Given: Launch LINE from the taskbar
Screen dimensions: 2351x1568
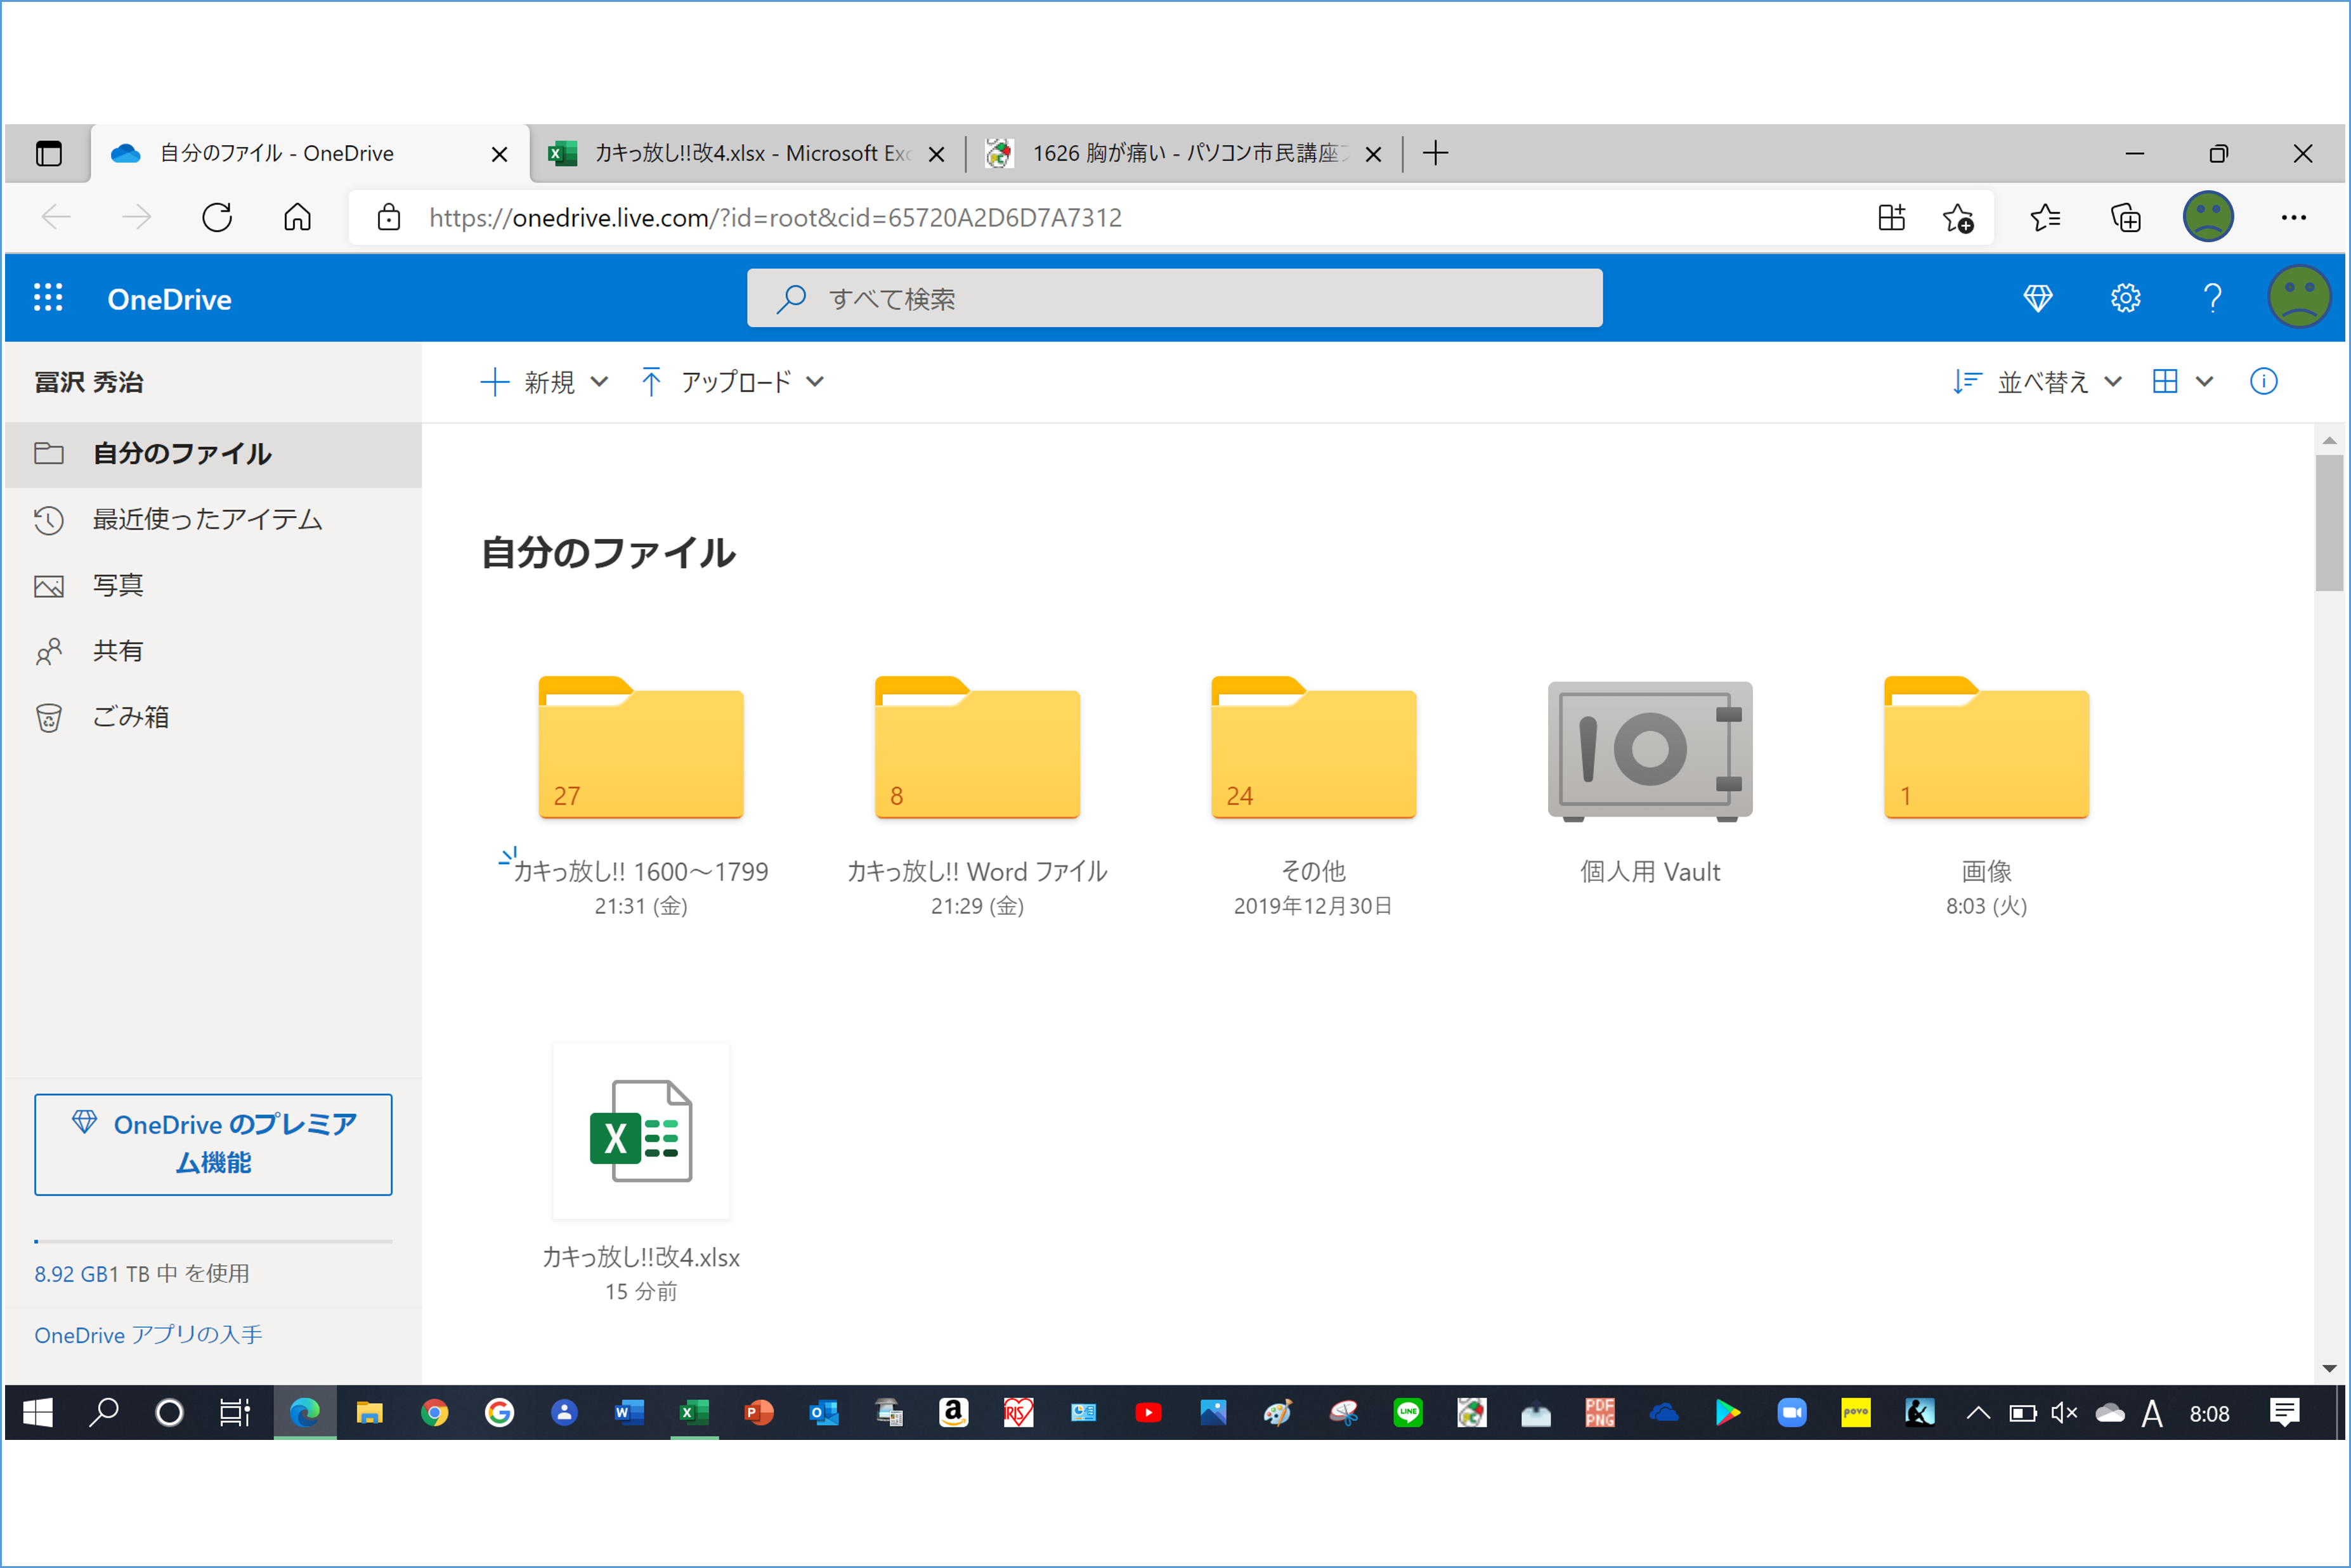Looking at the screenshot, I should [x=1407, y=1412].
